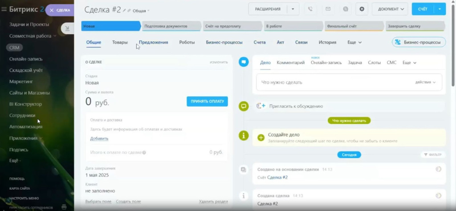The width and height of the screenshot is (456, 211).
Task: Switch to the Товары tab
Action: coord(120,42)
